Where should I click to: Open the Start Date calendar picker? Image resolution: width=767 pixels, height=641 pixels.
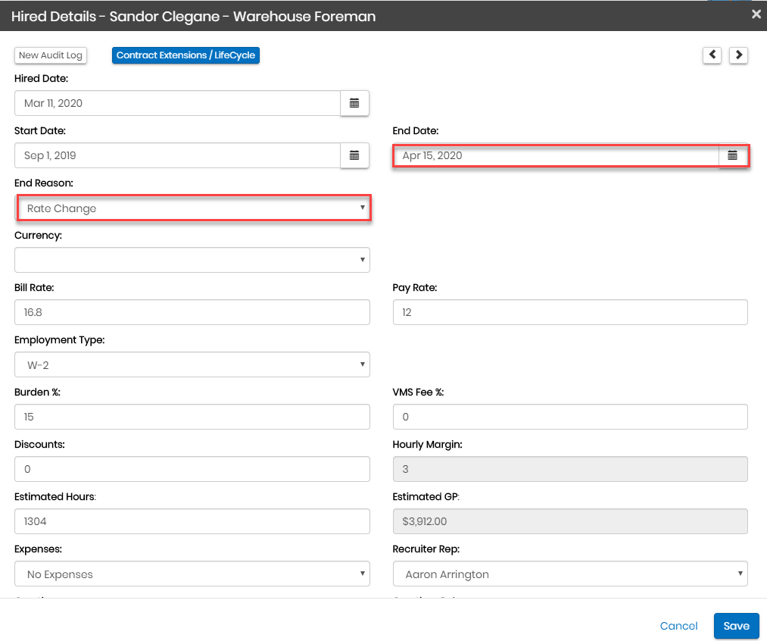(x=354, y=155)
